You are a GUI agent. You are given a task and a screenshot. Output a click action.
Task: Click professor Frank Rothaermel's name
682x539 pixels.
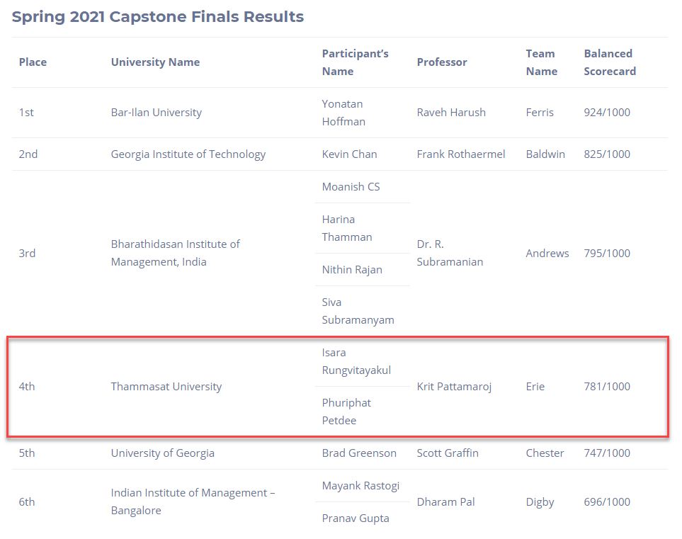(x=461, y=154)
